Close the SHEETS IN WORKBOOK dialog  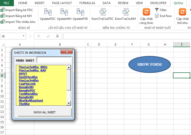(67, 52)
